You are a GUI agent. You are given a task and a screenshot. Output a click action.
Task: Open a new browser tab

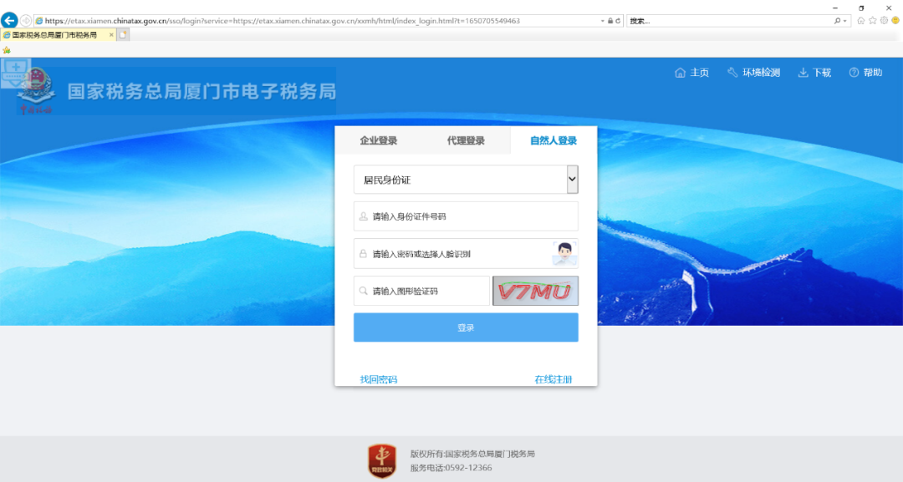coord(123,35)
